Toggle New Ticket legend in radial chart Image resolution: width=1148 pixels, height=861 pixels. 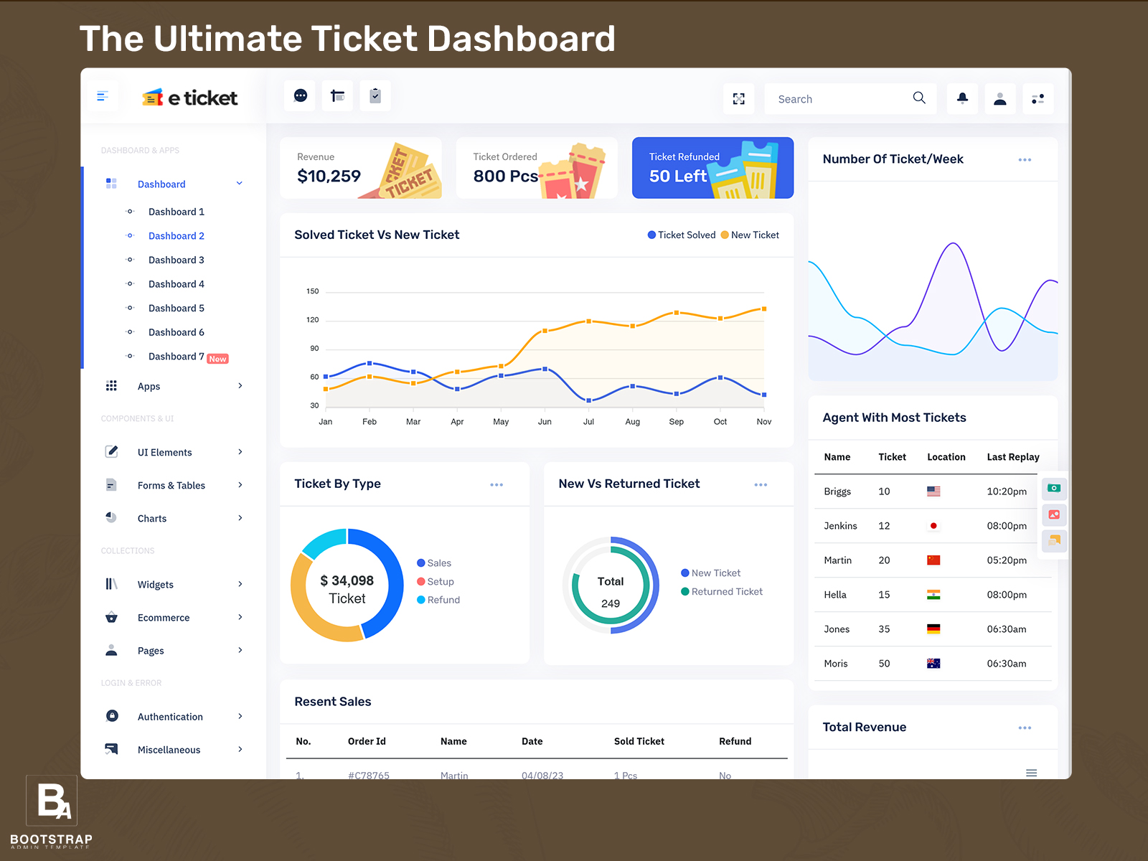tap(711, 573)
